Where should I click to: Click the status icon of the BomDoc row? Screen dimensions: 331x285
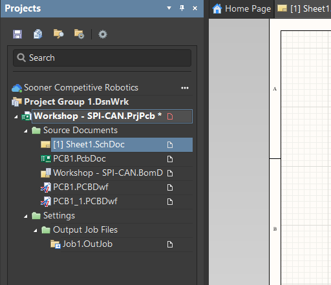point(170,173)
